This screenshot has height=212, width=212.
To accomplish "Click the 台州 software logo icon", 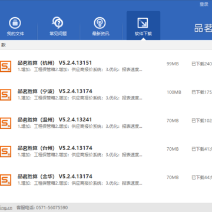I will click(5, 152).
